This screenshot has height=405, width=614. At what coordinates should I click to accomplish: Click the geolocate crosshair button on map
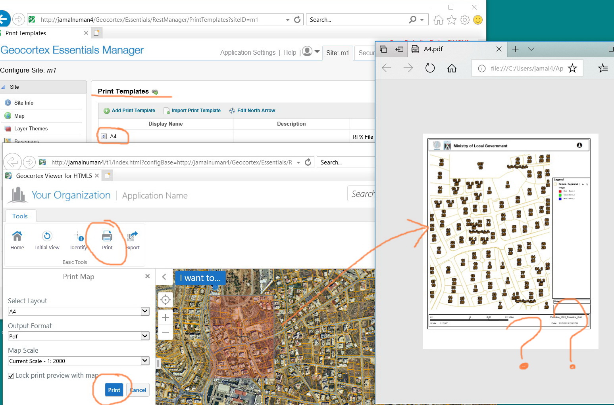point(166,300)
